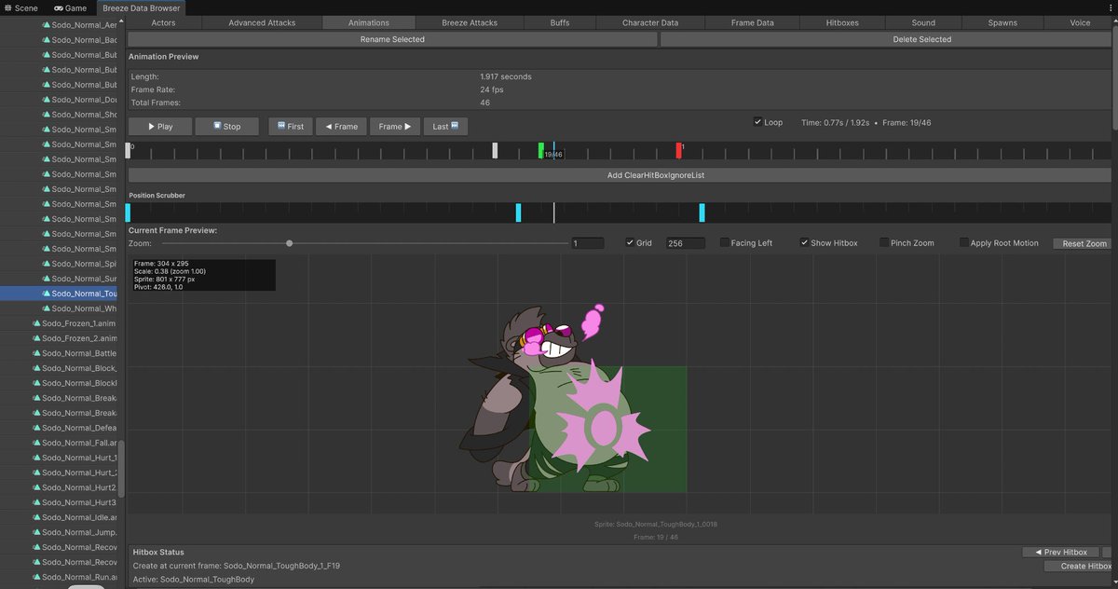Screen dimensions: 1118x589
Task: Click the grid icon on Scene tab
Action: click(7, 7)
